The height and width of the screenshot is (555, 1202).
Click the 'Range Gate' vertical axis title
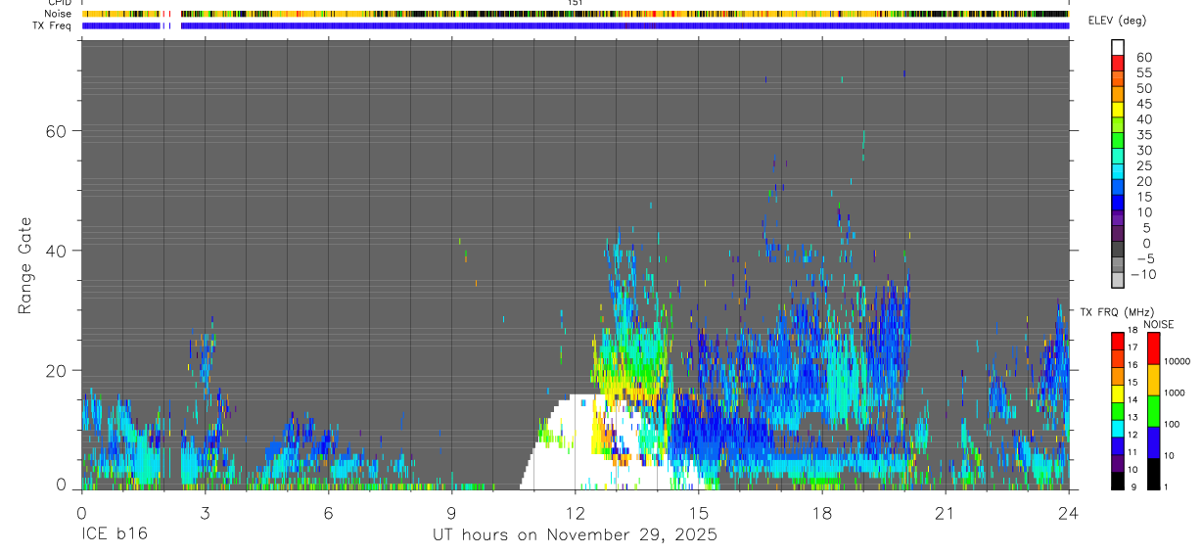point(24,264)
